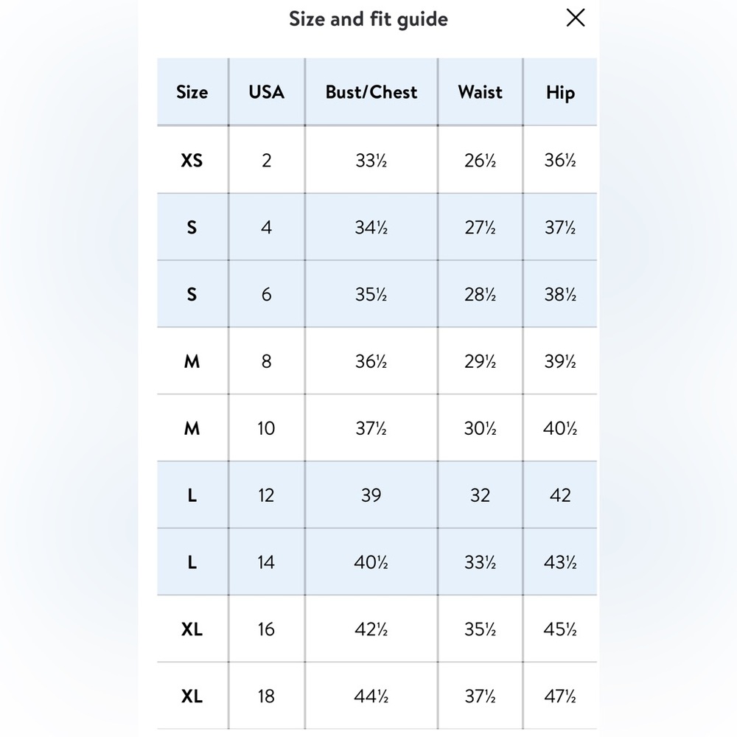Select waist value 32 in L row
737x737 pixels.
click(481, 495)
